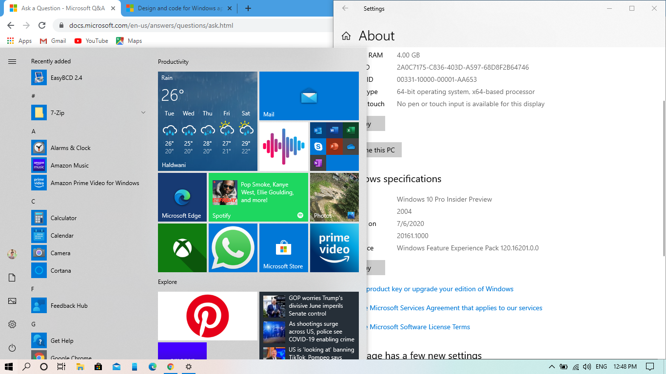666x374 pixels.
Task: Open Maps bookmark
Action: tap(129, 41)
